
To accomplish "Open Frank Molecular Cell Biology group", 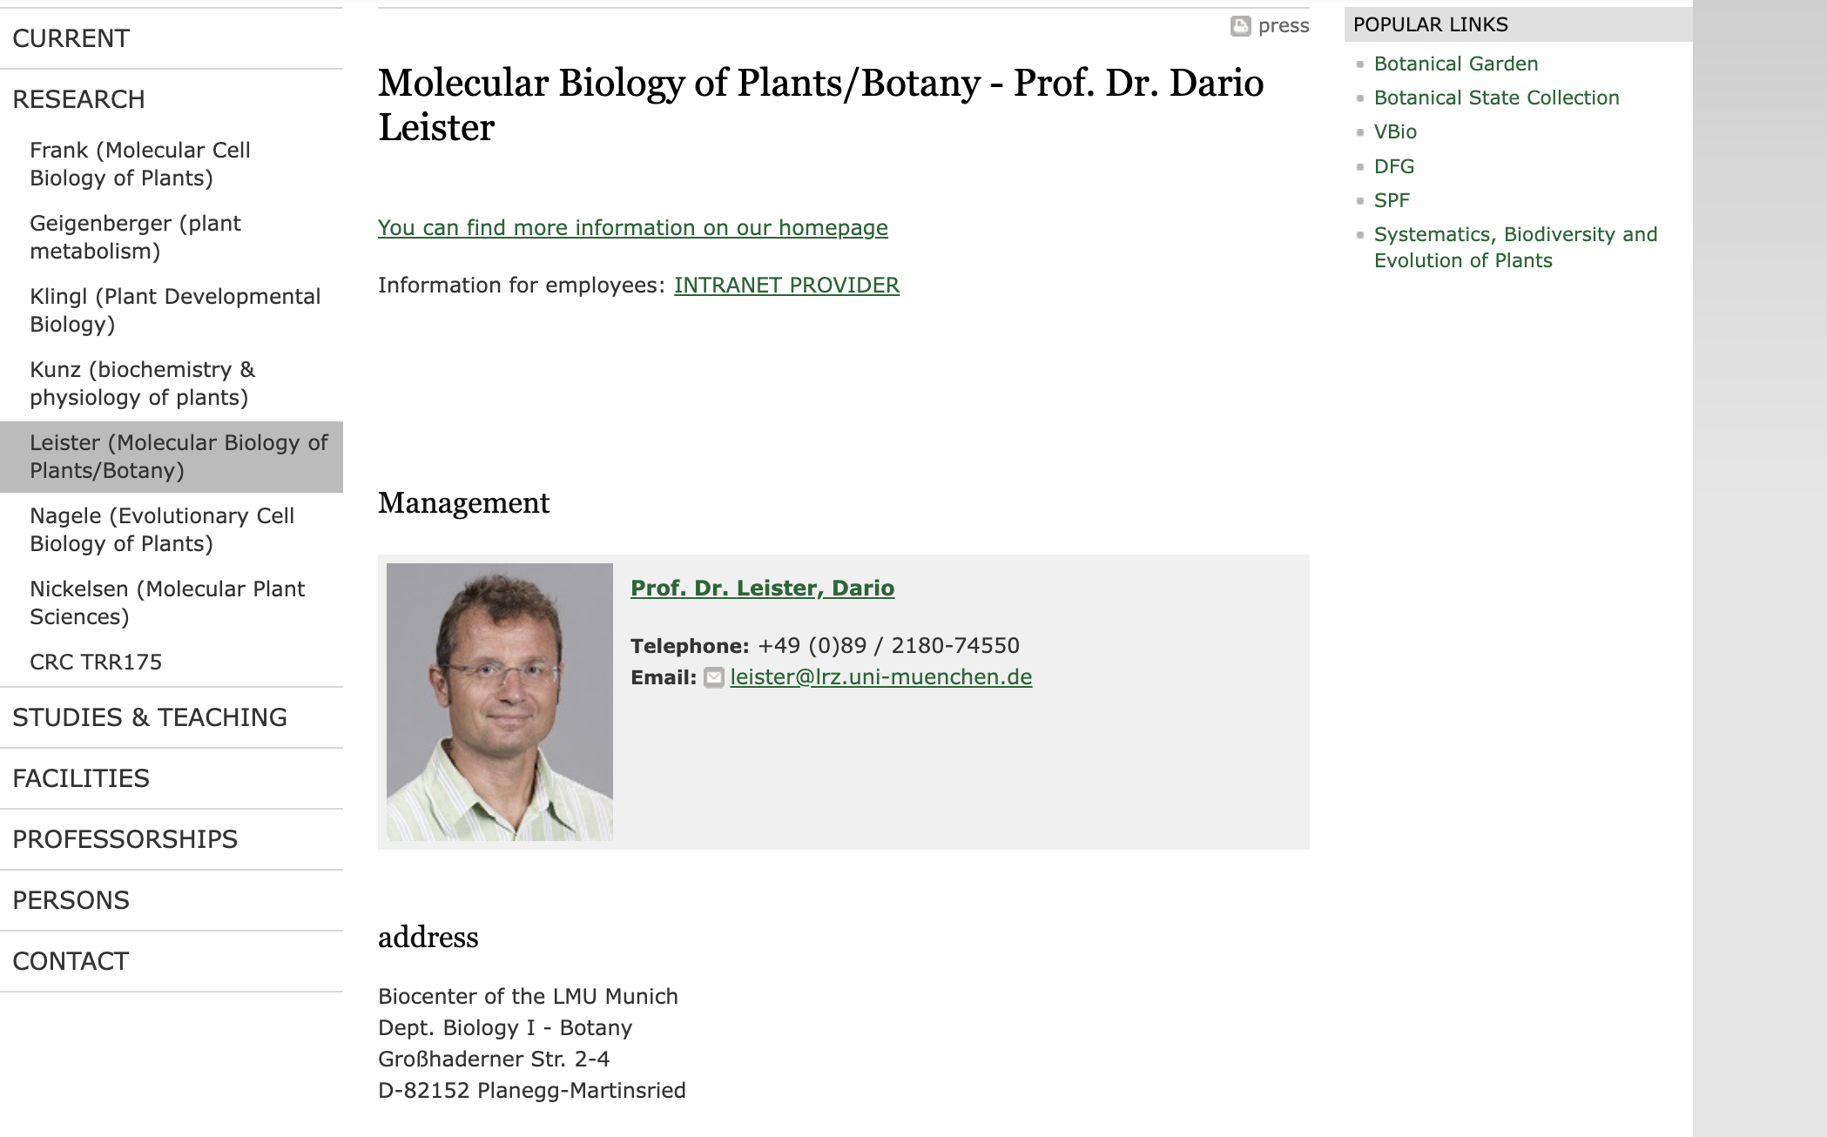I will (172, 164).
